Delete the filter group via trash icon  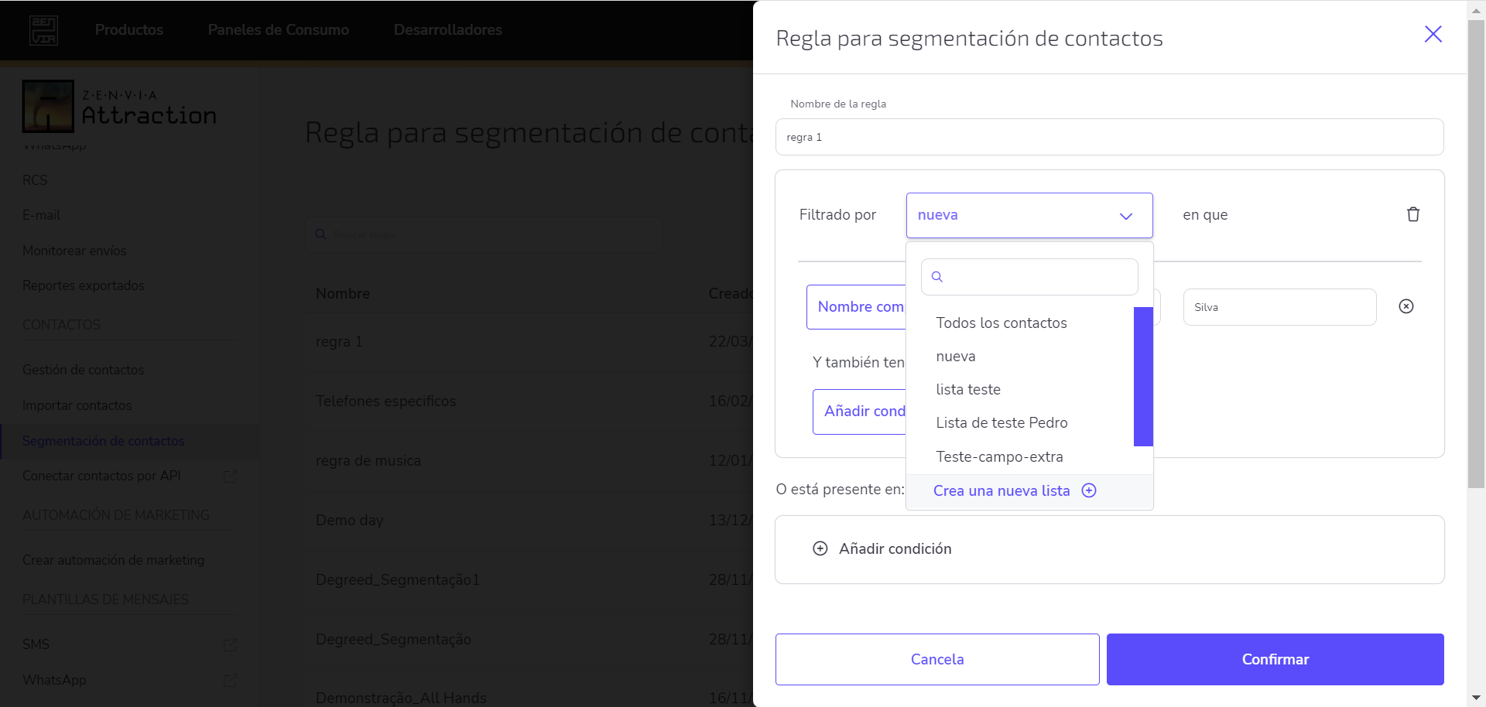1413,214
